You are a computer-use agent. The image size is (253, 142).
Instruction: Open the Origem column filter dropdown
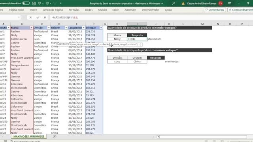[66, 28]
